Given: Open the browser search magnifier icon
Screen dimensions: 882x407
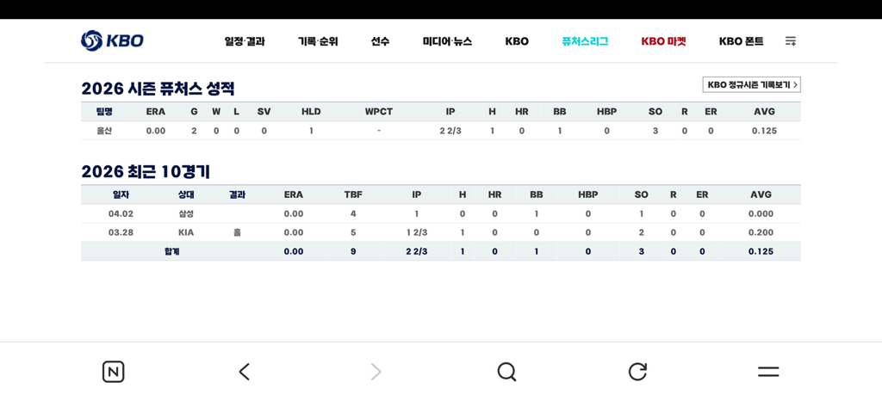Looking at the screenshot, I should coord(506,372).
